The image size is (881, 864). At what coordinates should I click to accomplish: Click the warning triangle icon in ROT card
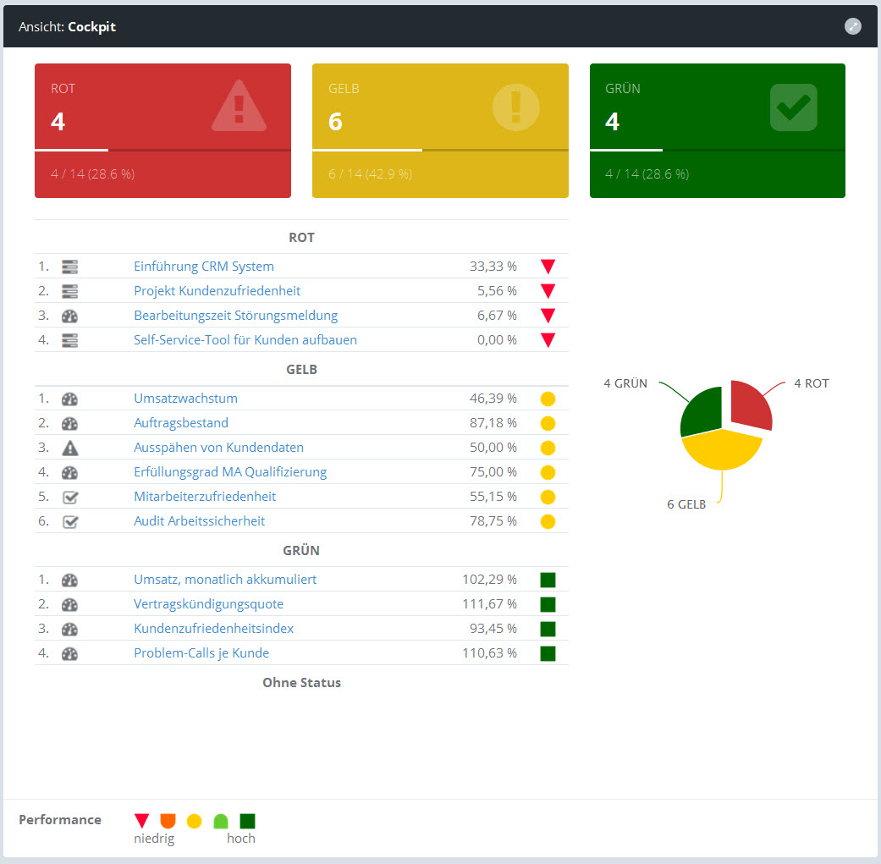pyautogui.click(x=239, y=107)
